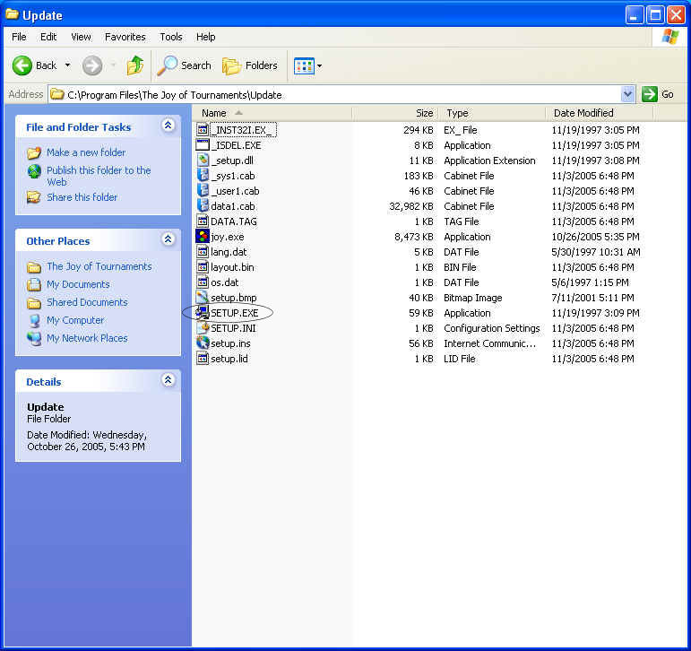The width and height of the screenshot is (691, 651).
Task: Click Share this folder link
Action: pos(82,197)
